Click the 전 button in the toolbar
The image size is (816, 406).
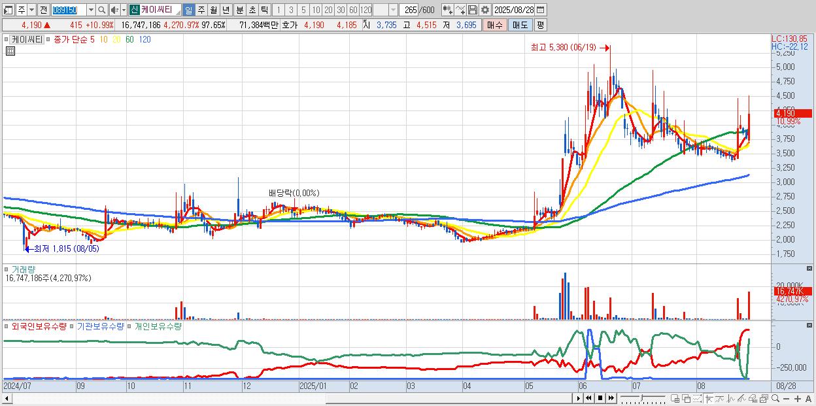(43, 10)
